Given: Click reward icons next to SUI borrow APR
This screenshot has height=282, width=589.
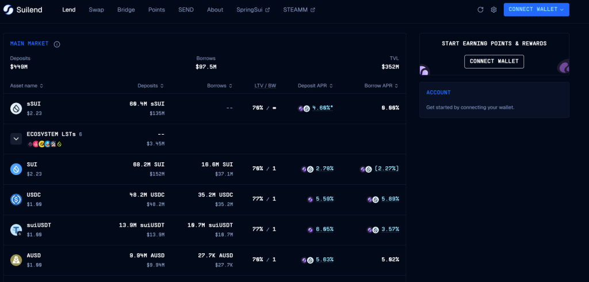Looking at the screenshot, I should (x=366, y=169).
